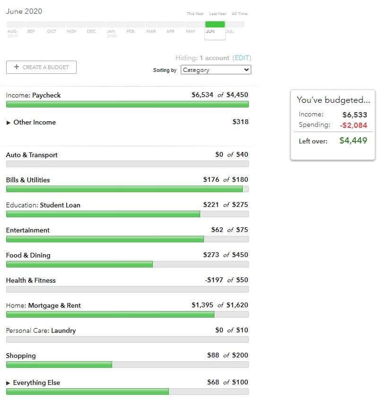Screen dimensions: 379x401
Task: Select JAN 2020 on the timeline
Action: pyautogui.click(x=111, y=32)
